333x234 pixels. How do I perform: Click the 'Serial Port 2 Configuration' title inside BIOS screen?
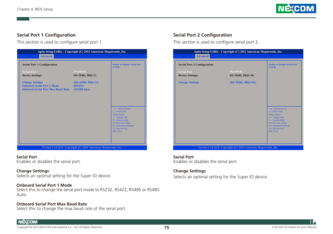coord(196,64)
